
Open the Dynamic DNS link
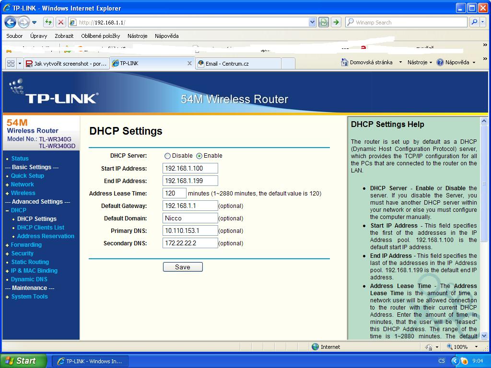[x=29, y=279]
